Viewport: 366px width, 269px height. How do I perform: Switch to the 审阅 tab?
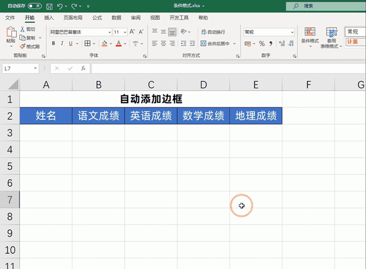[x=136, y=18]
